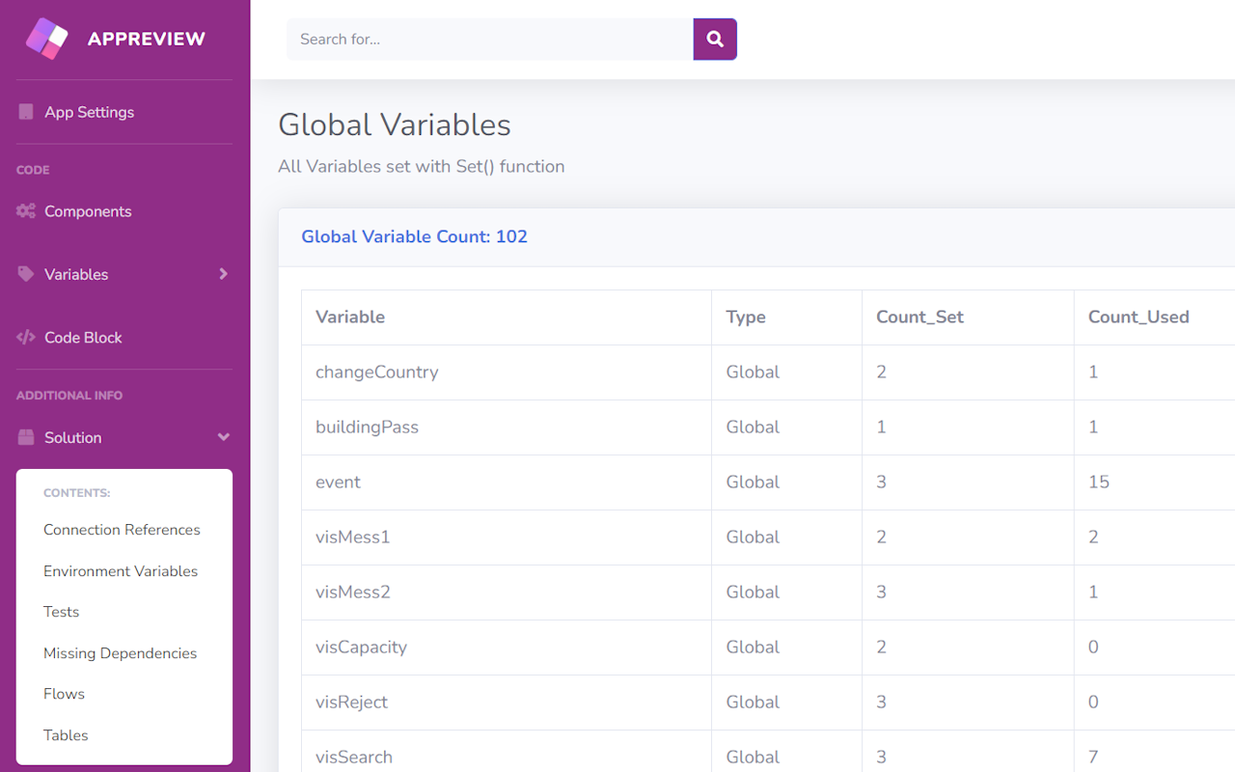Select the event variable cell
Image resolution: width=1235 pixels, height=772 pixels.
[507, 482]
